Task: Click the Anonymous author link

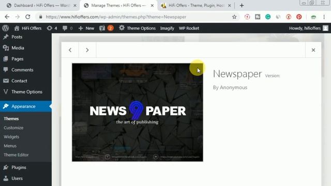Action: point(233,87)
